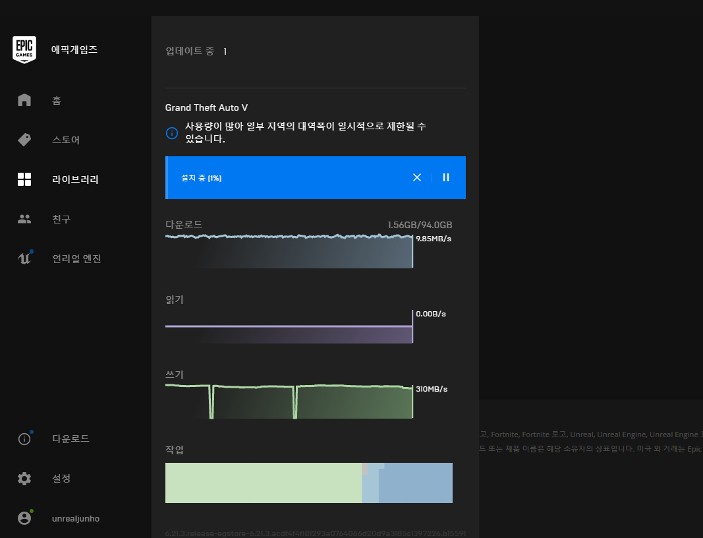The width and height of the screenshot is (703, 538).
Task: Click the bandwidth notice info icon
Action: [172, 133]
